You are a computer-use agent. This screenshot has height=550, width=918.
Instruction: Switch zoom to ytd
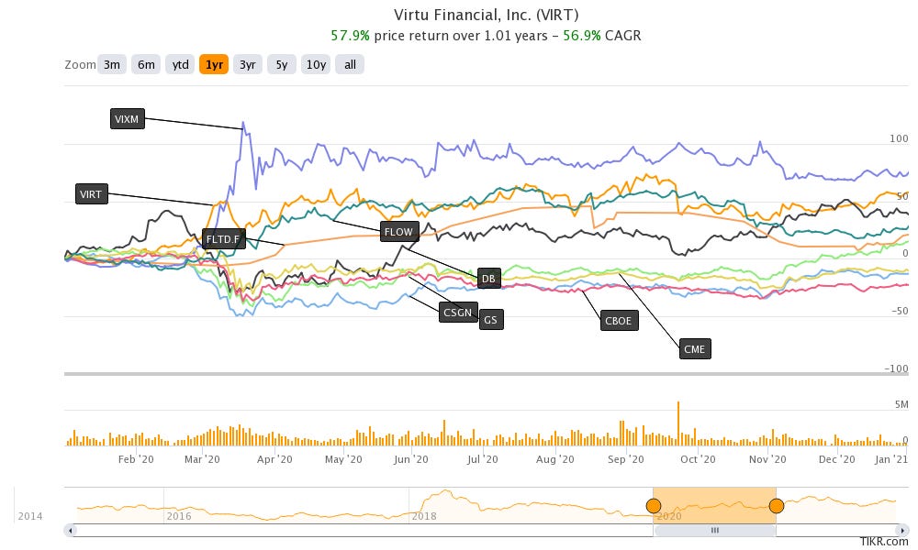point(180,64)
